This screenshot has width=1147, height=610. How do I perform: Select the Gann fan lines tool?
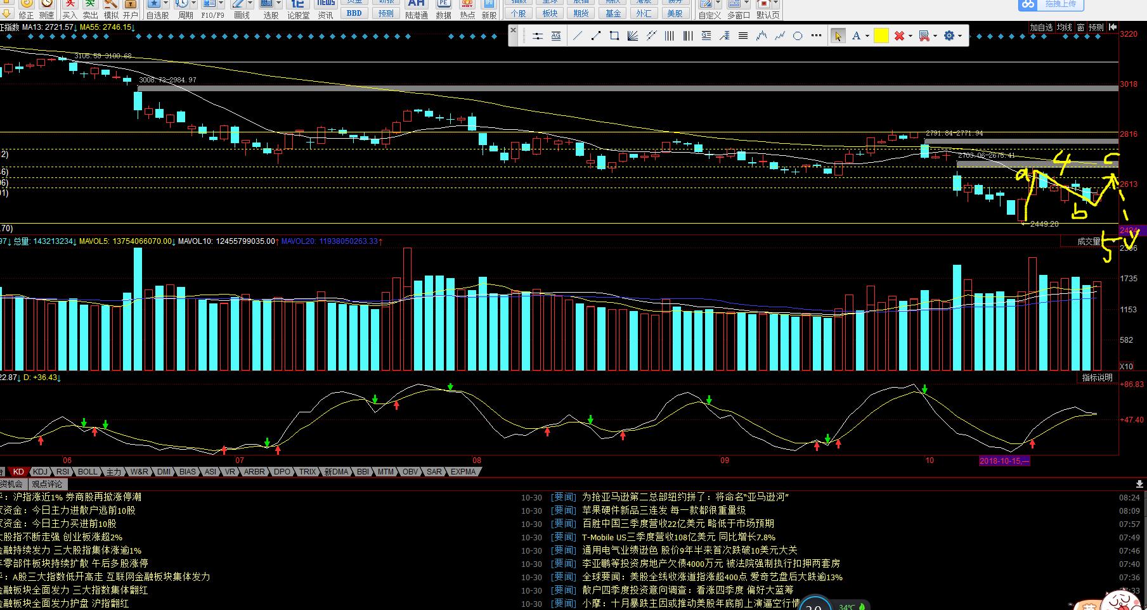point(632,36)
